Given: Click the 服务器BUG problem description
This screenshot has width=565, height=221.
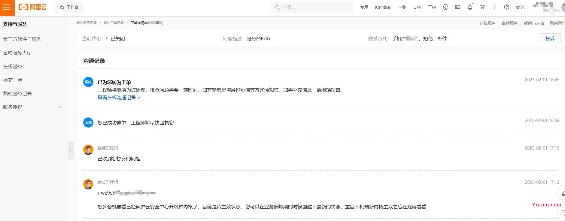Looking at the screenshot, I should [x=258, y=39].
